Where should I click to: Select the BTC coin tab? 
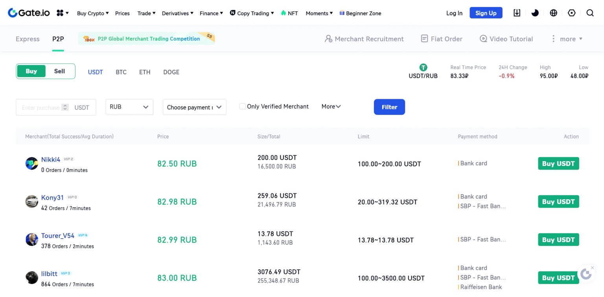click(121, 72)
